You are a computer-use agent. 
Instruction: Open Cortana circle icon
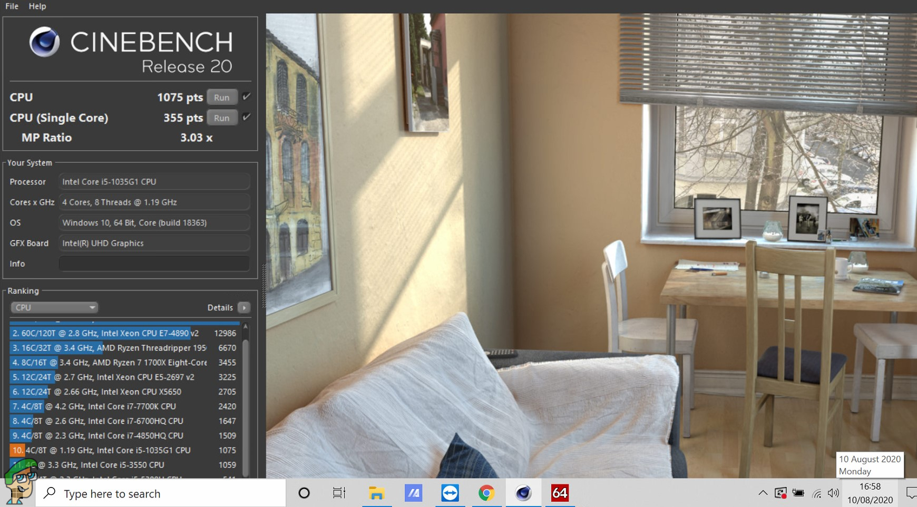304,493
